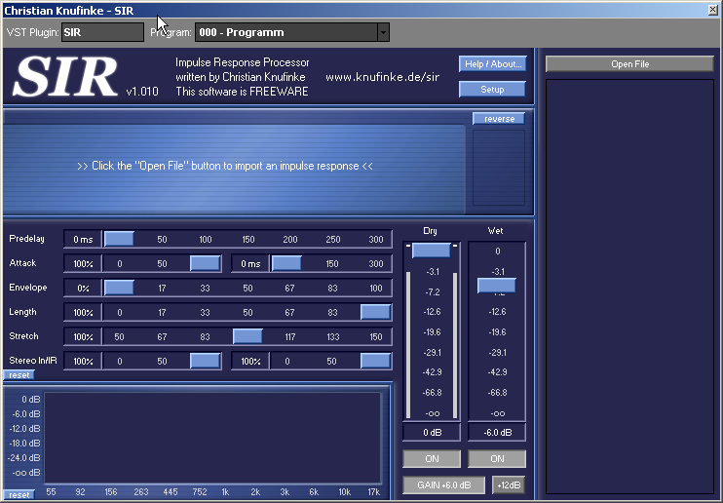Click the EQ graph display area
723x503 pixels.
click(x=212, y=437)
